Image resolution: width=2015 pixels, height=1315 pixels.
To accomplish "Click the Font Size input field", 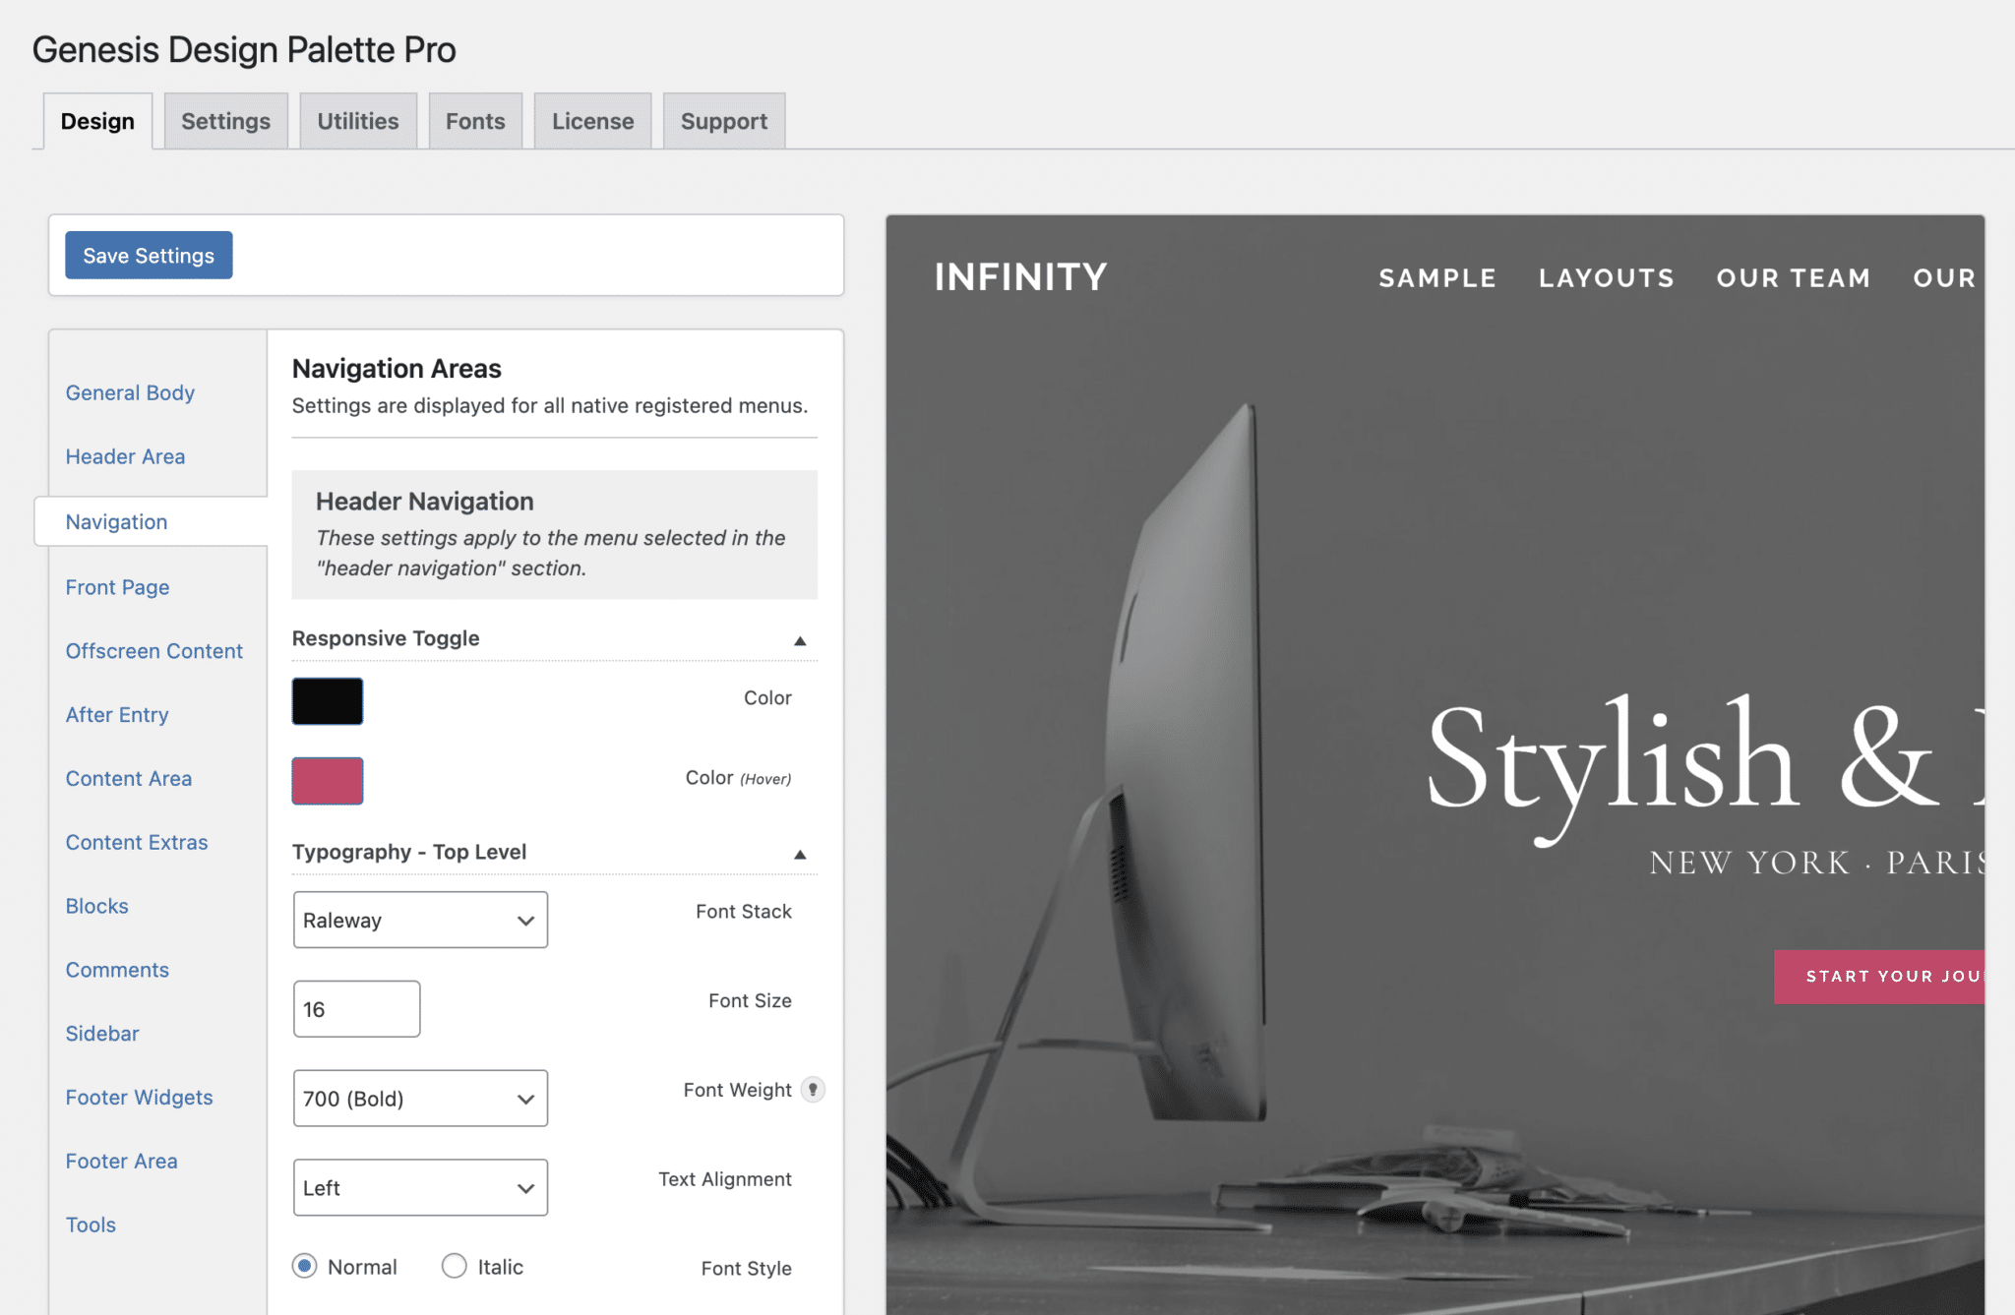I will [356, 1008].
